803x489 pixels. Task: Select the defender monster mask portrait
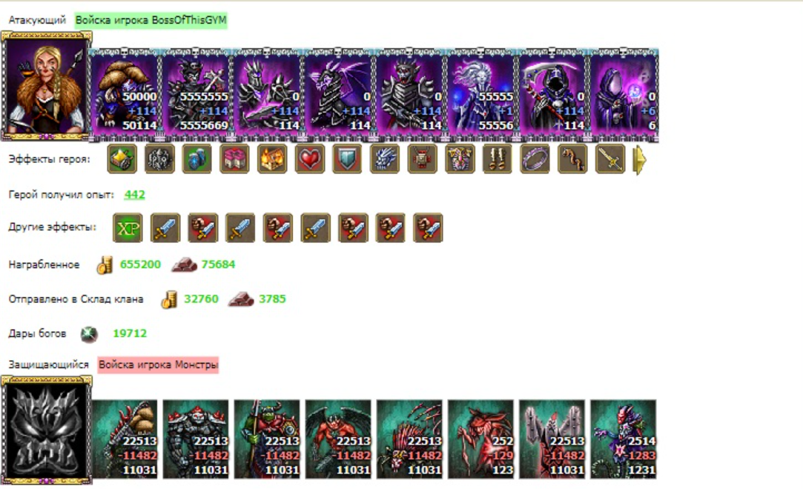[46, 430]
